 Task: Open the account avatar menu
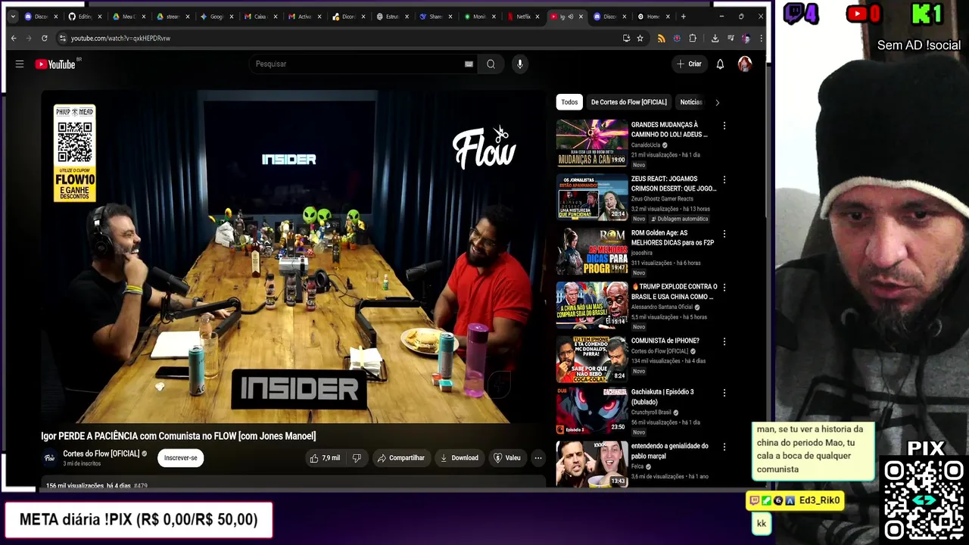745,64
